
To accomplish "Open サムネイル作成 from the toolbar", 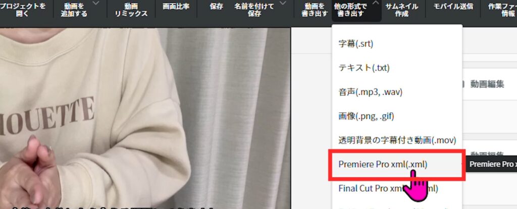I will 401,10.
